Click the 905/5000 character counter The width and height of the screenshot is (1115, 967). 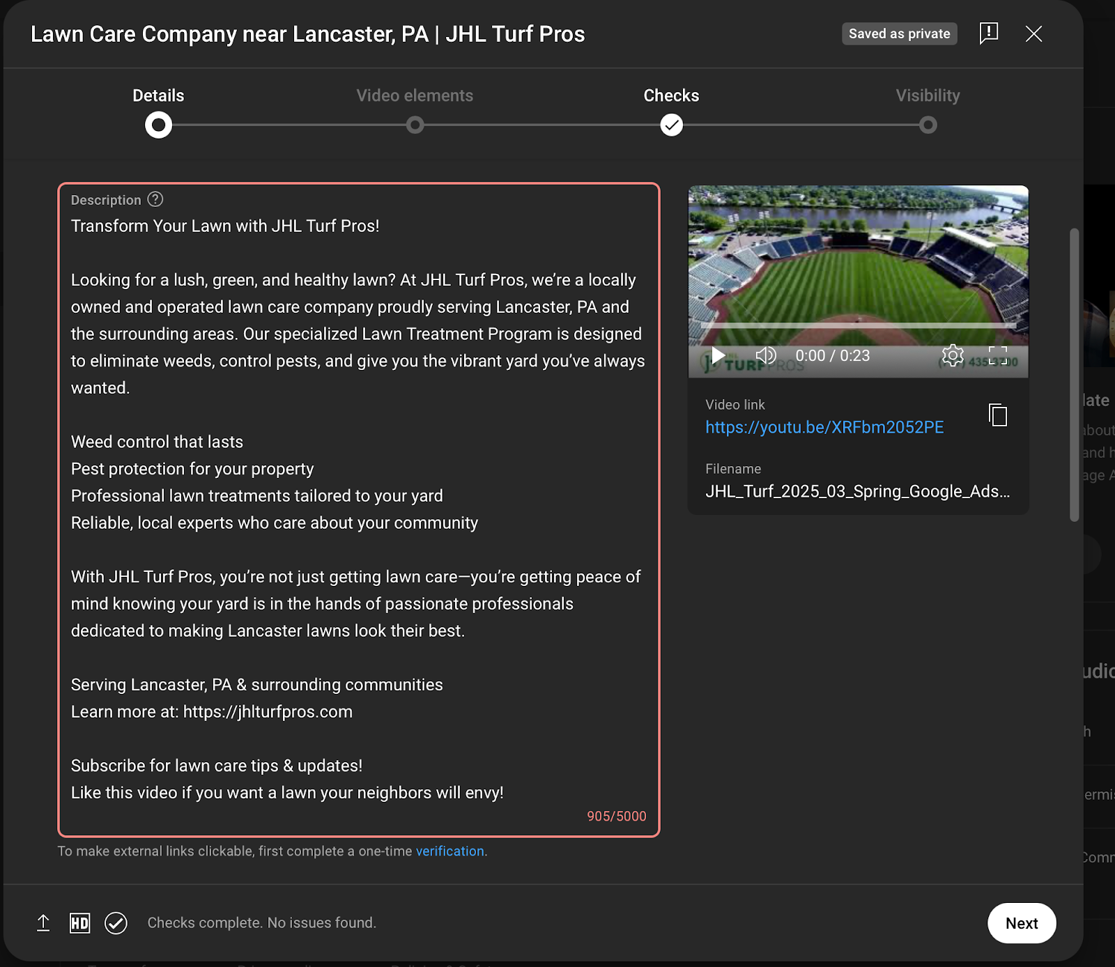(617, 817)
